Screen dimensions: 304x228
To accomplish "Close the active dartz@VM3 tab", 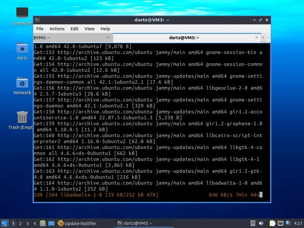I will pos(256,37).
